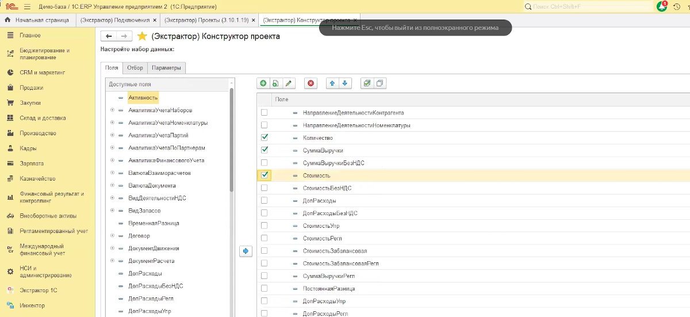Select the ПостояннаяРазница row
Screen dimensions: 690x317
[473, 288]
